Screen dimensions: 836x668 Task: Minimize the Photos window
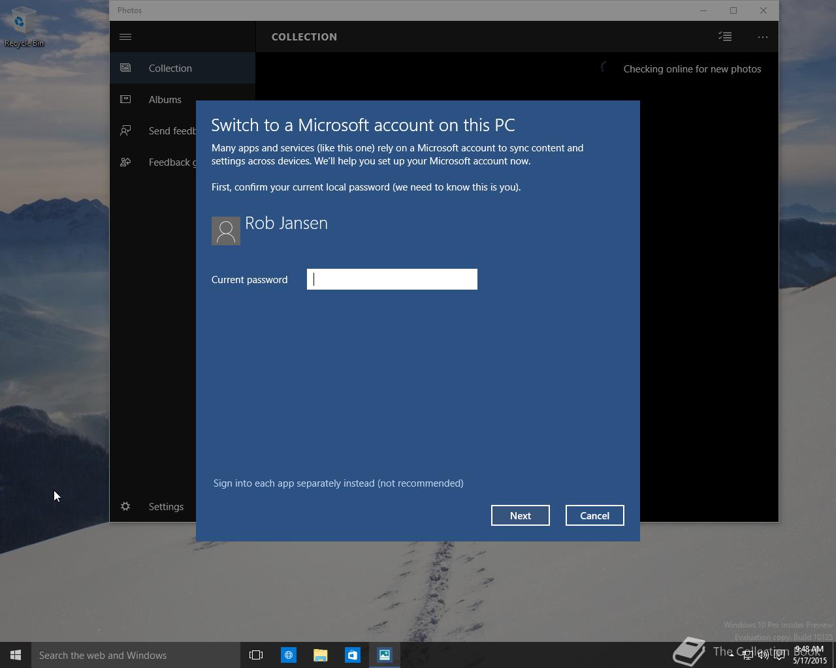coord(703,10)
